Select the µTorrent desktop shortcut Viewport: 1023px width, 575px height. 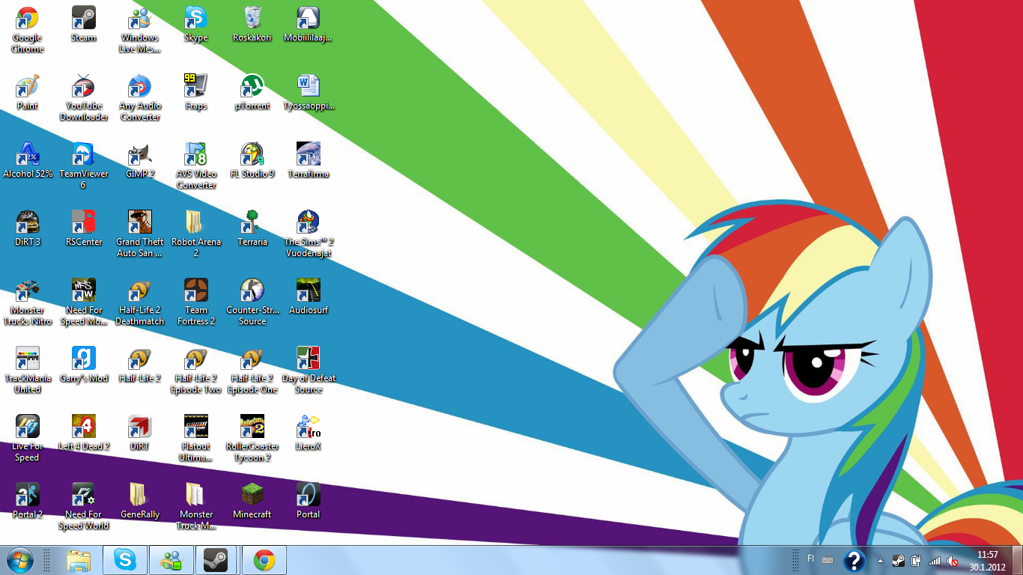(x=252, y=93)
